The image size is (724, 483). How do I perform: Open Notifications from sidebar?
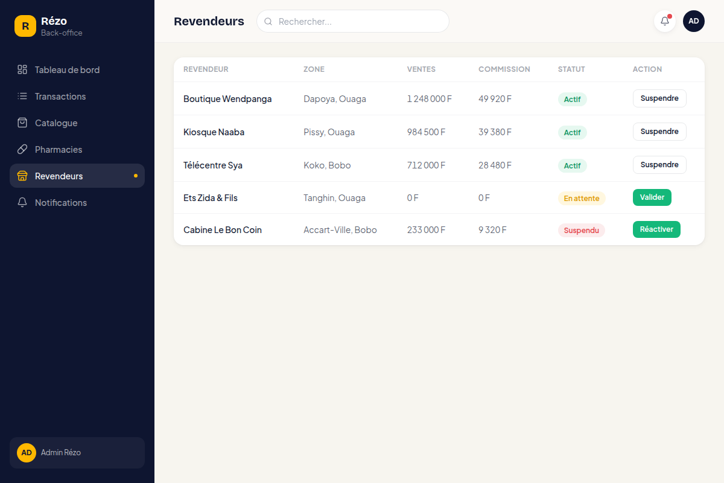[77, 202]
